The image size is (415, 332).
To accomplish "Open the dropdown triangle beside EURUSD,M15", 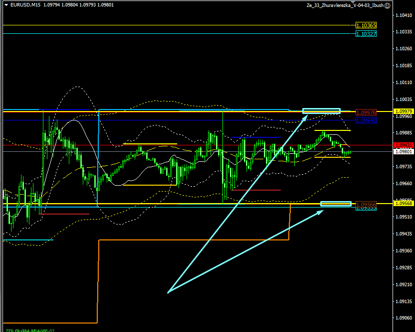I will click(6, 5).
